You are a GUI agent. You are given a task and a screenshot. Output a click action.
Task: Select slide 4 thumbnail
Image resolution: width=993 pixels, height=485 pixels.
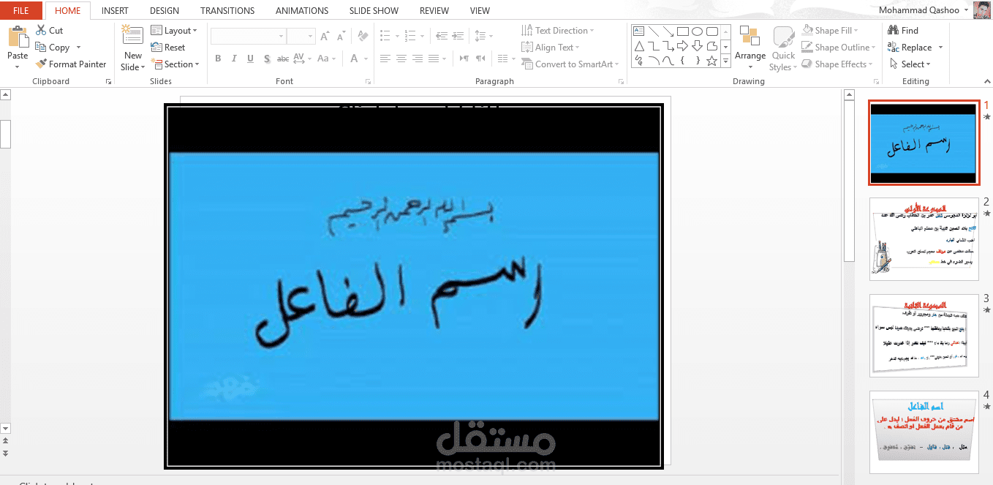point(924,432)
